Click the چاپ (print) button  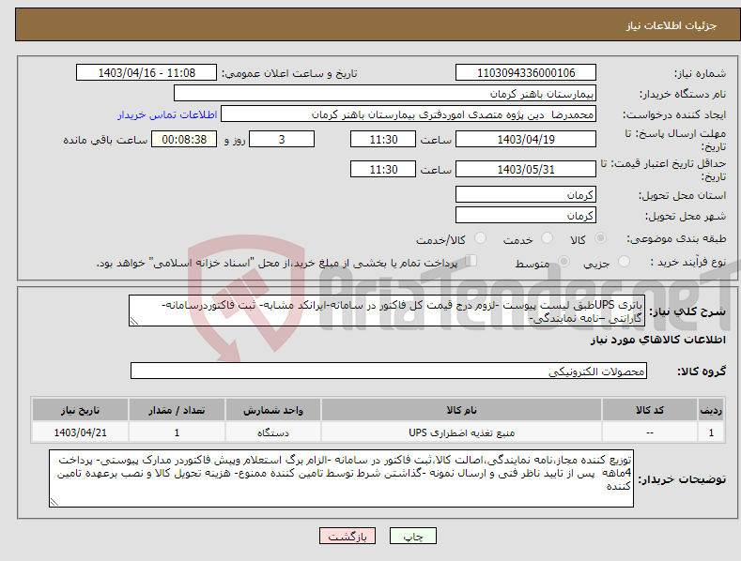(x=412, y=536)
